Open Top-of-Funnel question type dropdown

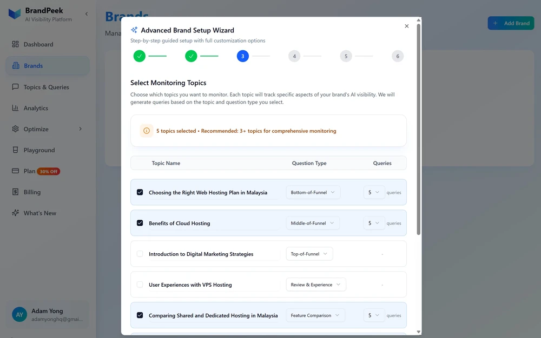[309, 254]
